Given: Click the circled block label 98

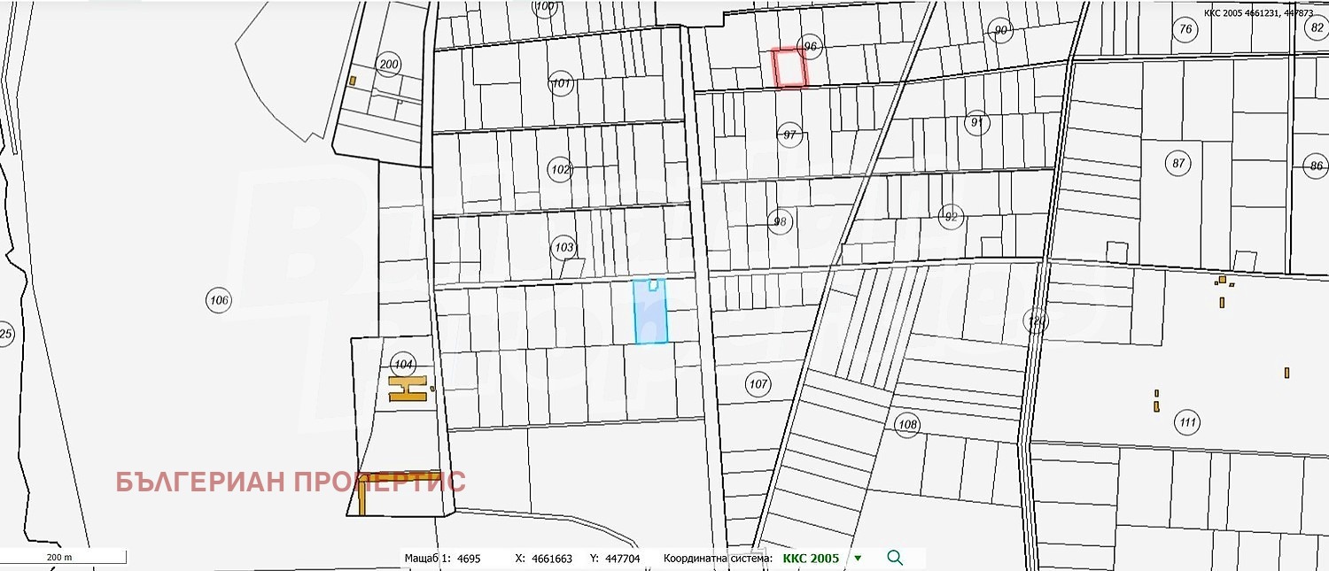Looking at the screenshot, I should point(780,221).
